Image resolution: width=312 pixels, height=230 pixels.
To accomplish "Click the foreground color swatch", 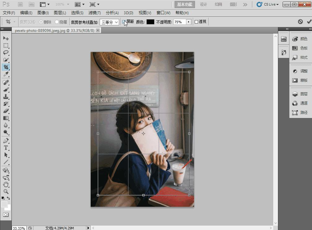I will point(4,204).
